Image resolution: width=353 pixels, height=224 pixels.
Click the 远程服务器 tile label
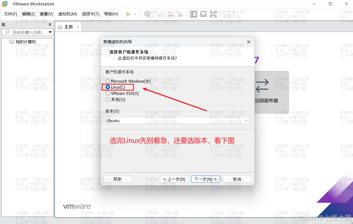point(266,101)
